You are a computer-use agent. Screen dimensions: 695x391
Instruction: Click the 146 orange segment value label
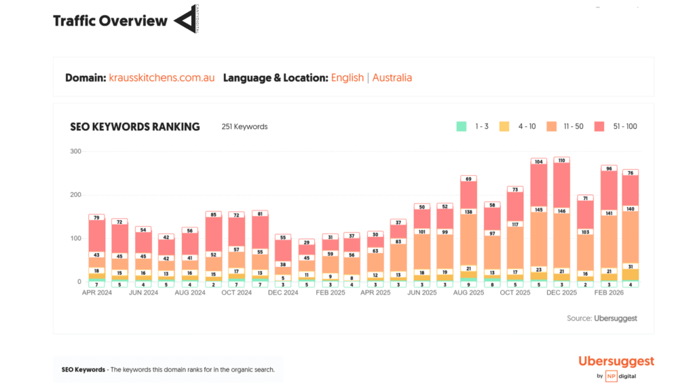(x=561, y=211)
